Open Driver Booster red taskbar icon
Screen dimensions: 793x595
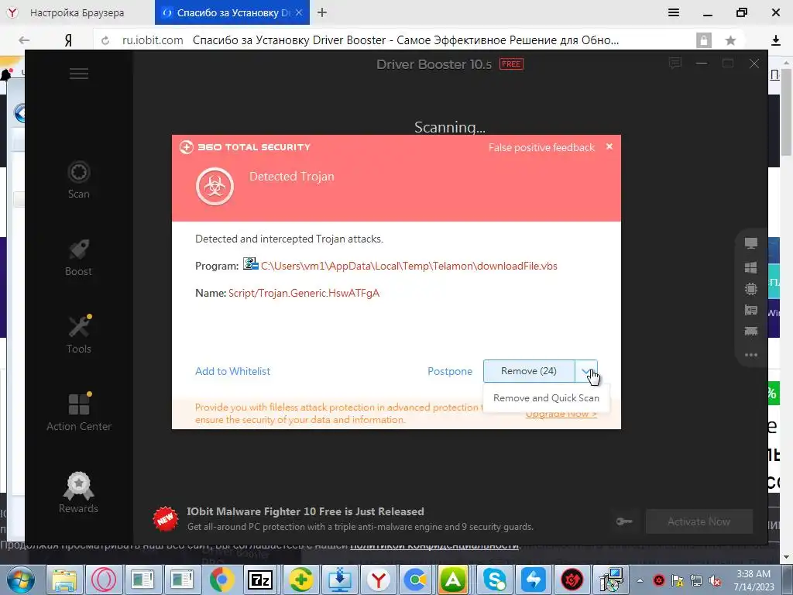(x=572, y=580)
